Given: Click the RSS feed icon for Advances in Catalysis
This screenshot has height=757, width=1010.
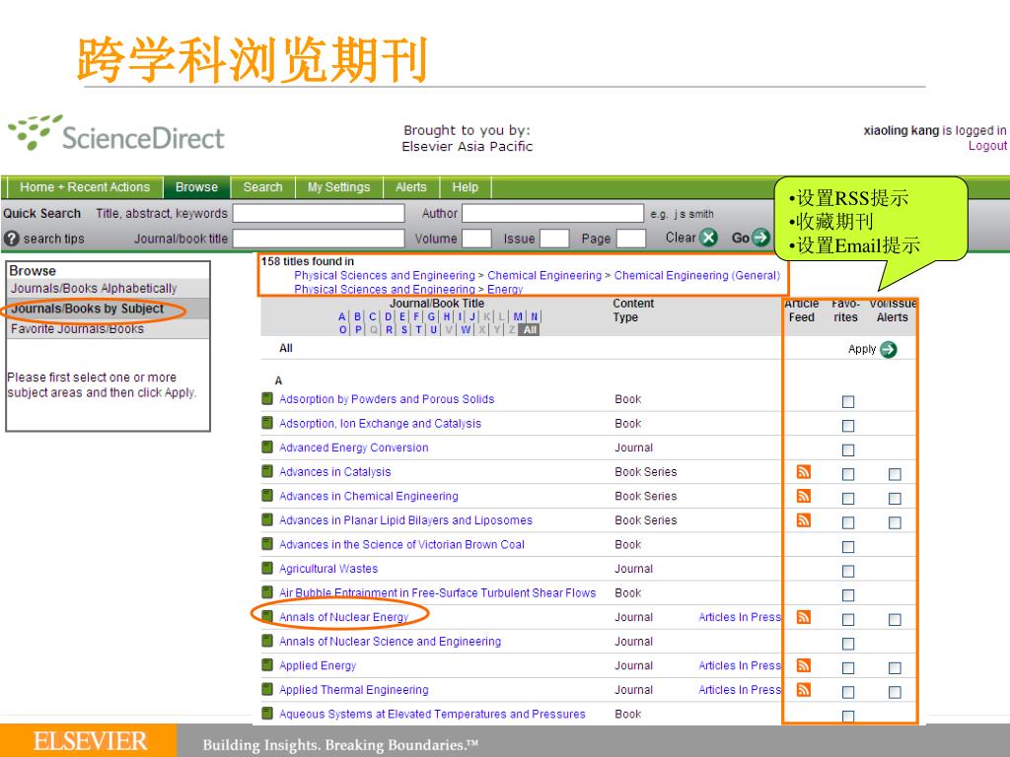Looking at the screenshot, I should coord(803,472).
